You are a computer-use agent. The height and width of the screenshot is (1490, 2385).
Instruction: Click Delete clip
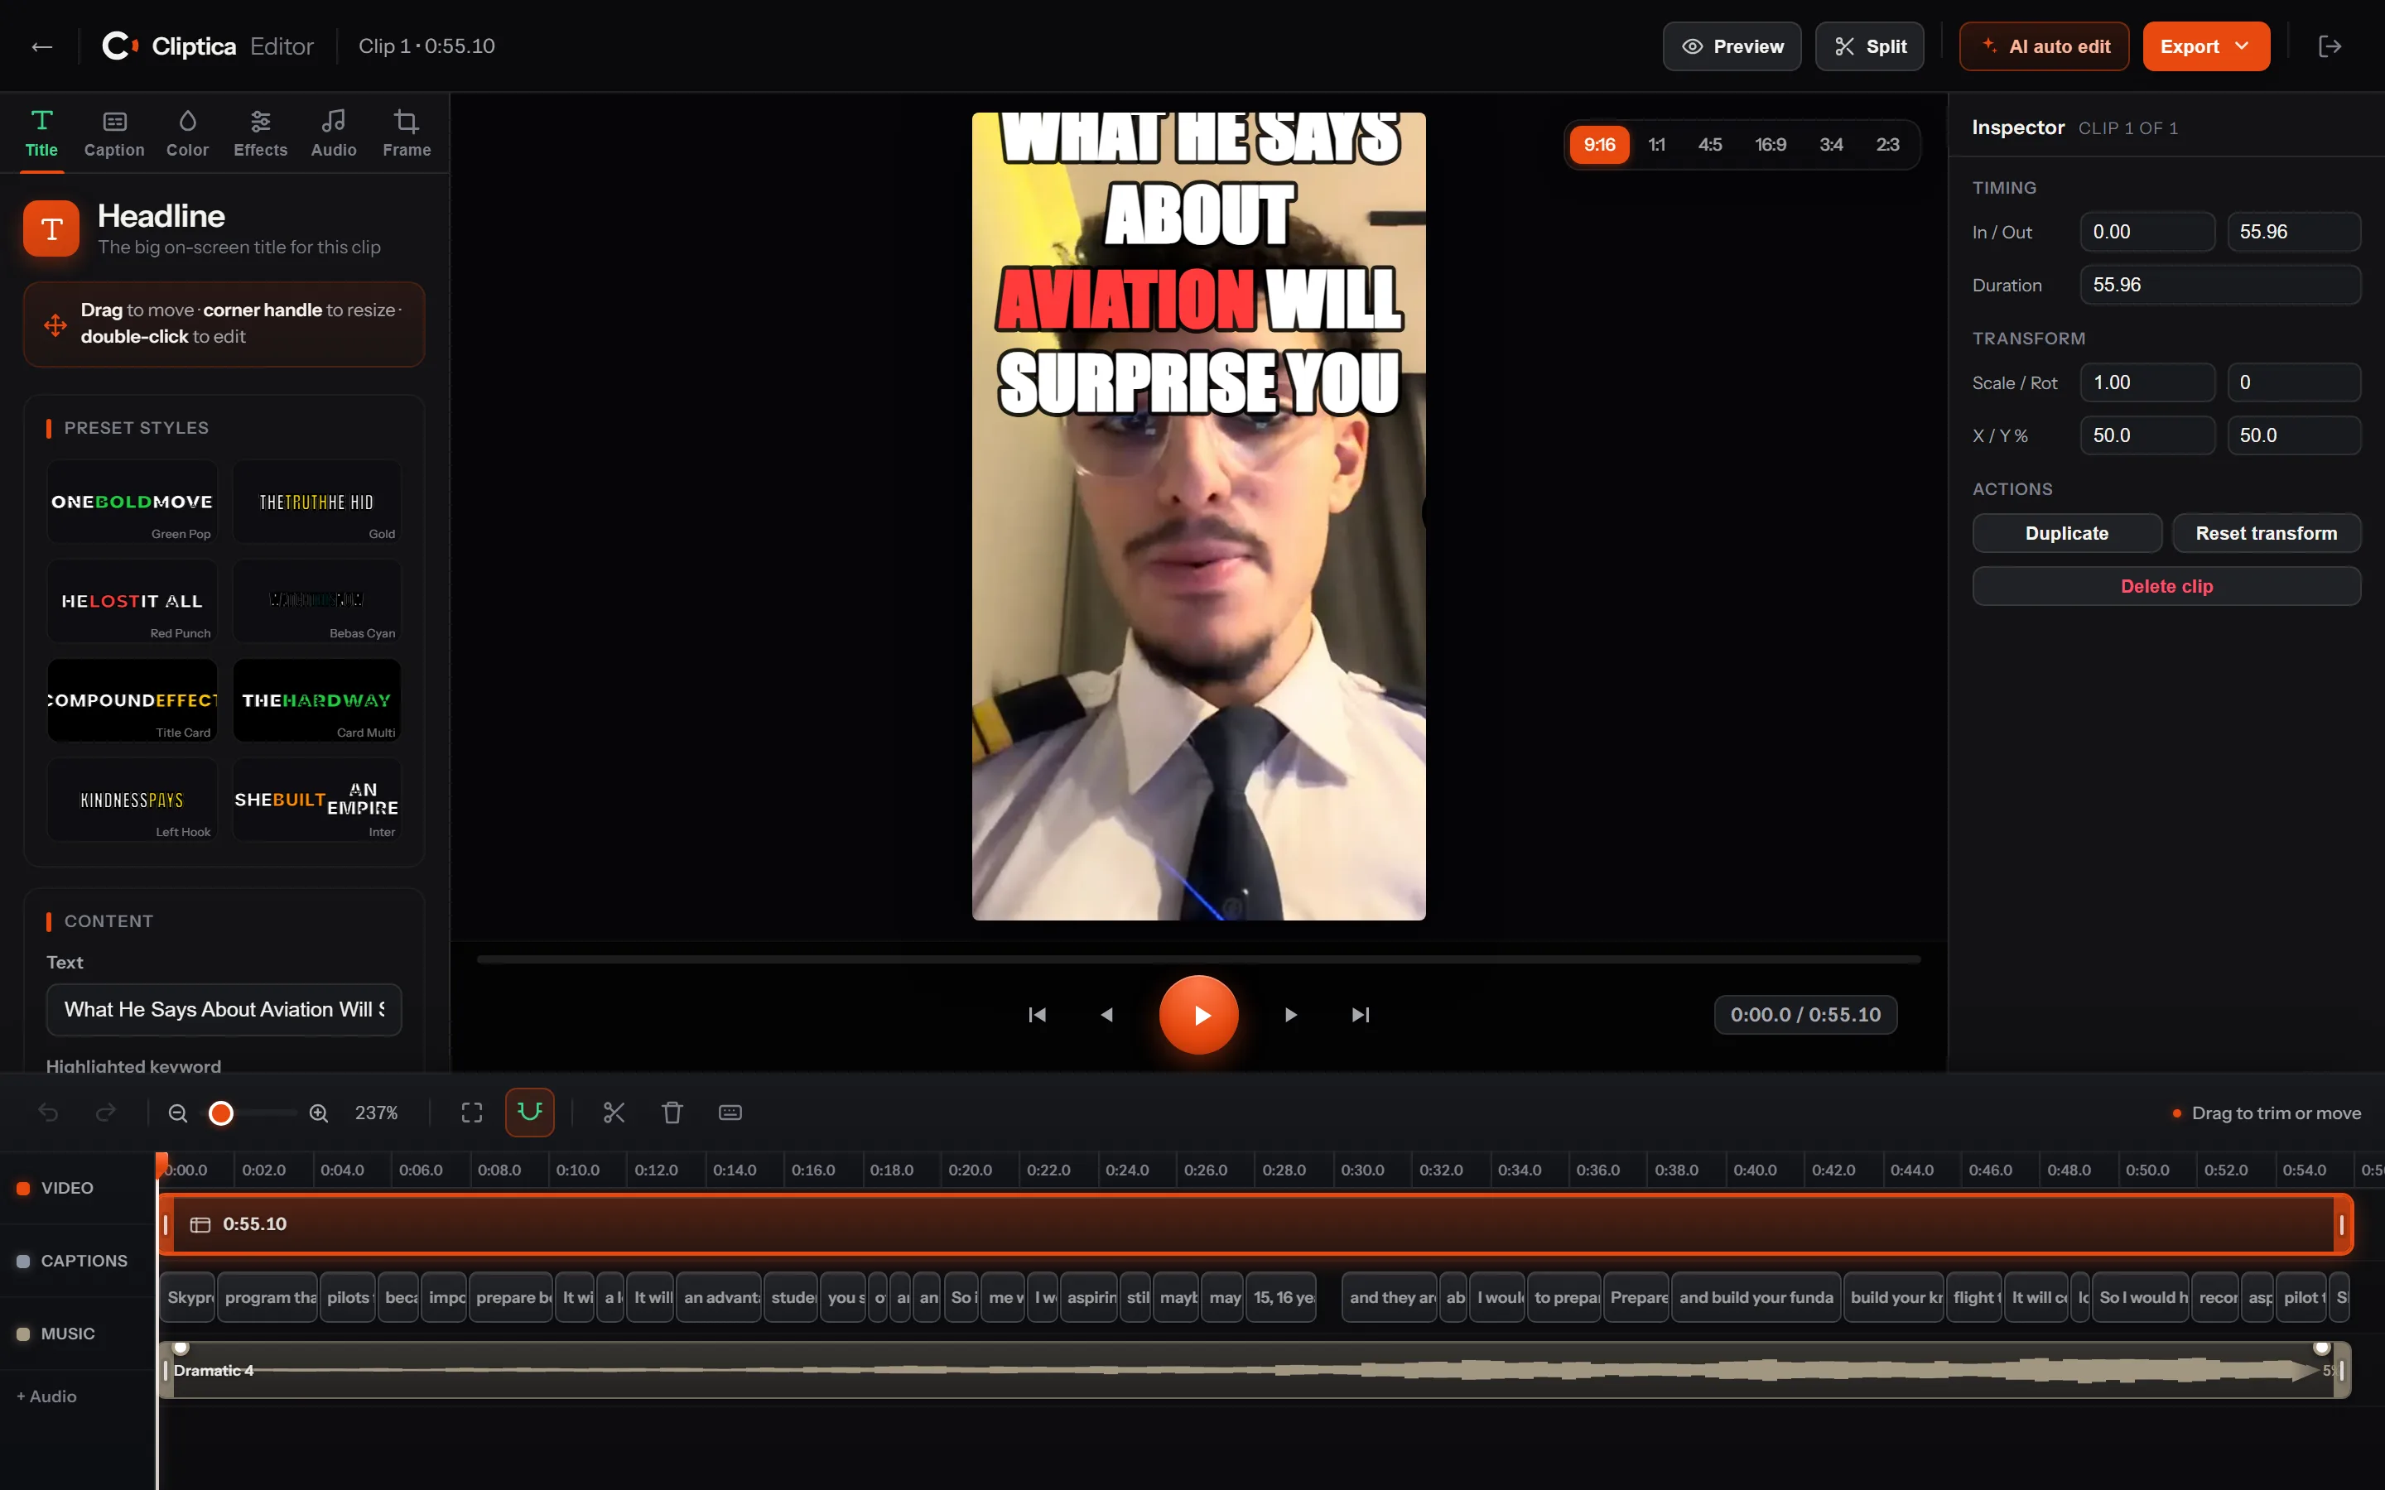click(x=2166, y=586)
